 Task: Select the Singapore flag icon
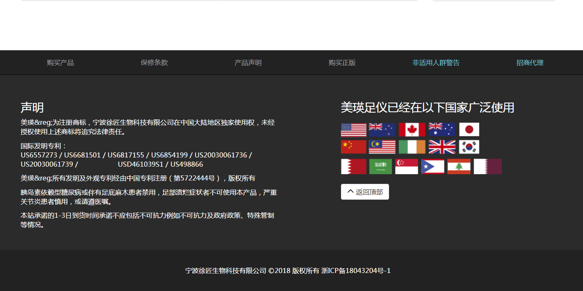(x=406, y=166)
